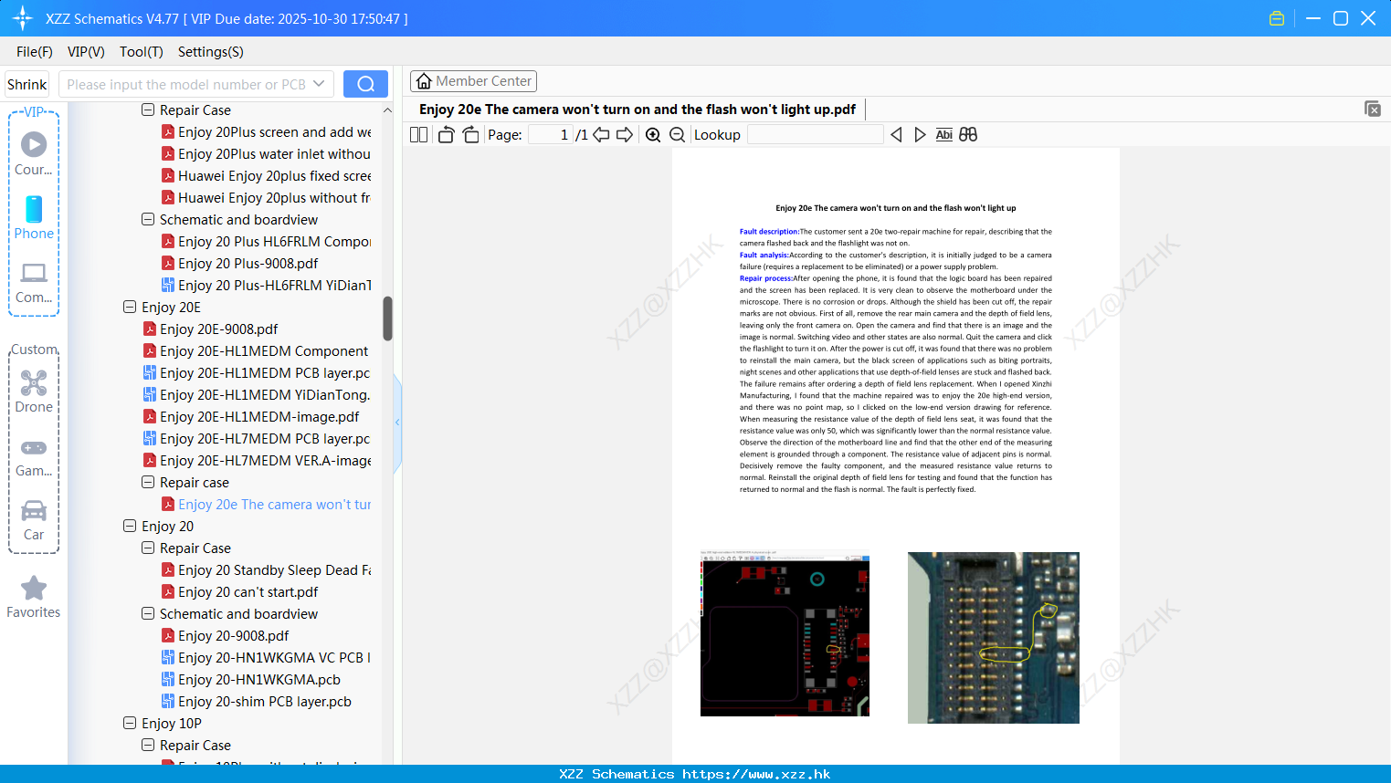
Task: Toggle whole-word match Abi icon
Action: pyautogui.click(x=944, y=134)
